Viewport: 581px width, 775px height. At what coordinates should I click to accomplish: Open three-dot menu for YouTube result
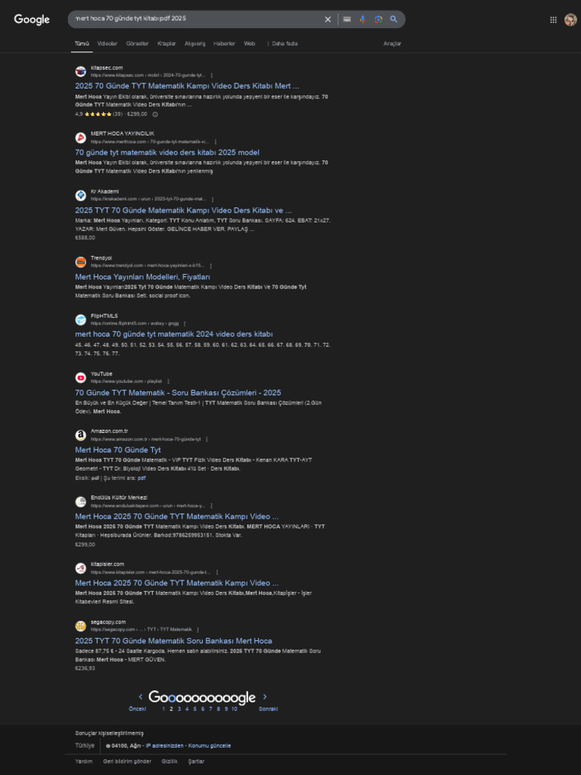(168, 381)
